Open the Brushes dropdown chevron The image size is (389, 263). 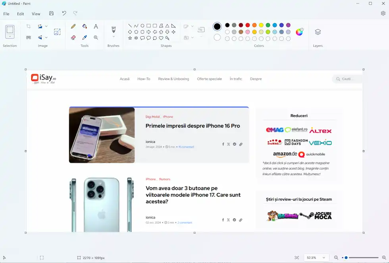pos(114,37)
